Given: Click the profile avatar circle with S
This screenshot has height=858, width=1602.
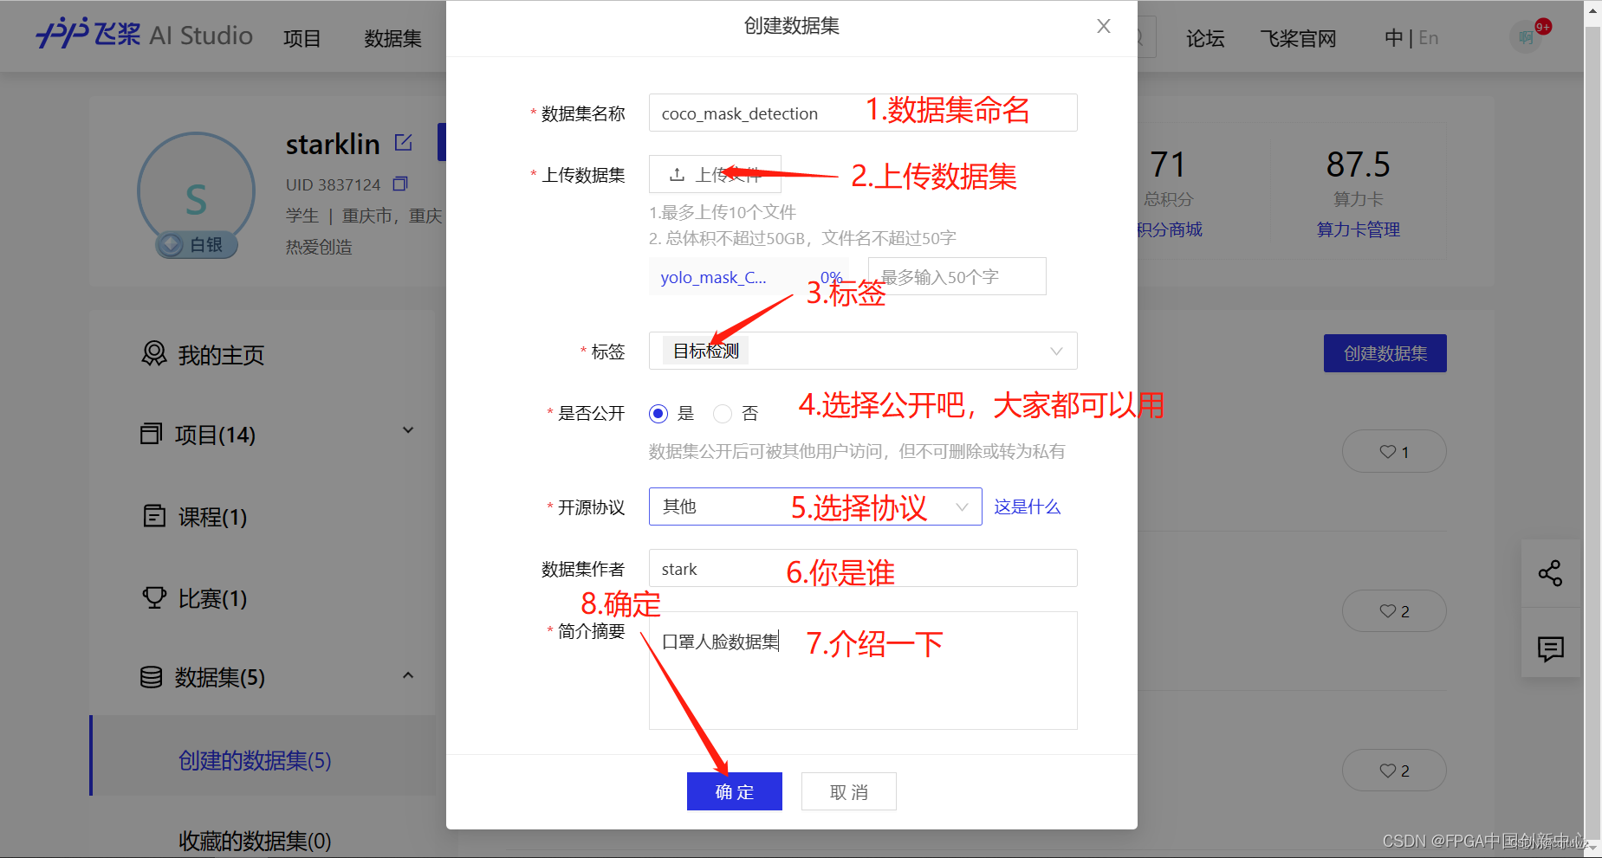Looking at the screenshot, I should pyautogui.click(x=197, y=191).
